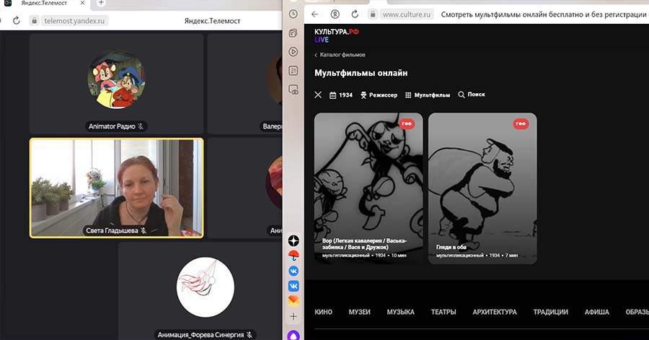The height and width of the screenshot is (340, 649).
Task: Open the Yandex Mail envelope icon
Action: point(293,300)
